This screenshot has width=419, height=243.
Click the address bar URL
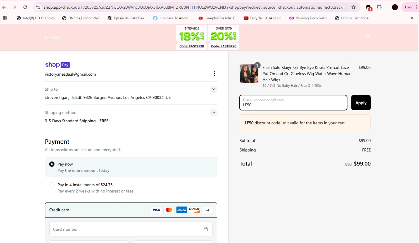[x=195, y=7]
